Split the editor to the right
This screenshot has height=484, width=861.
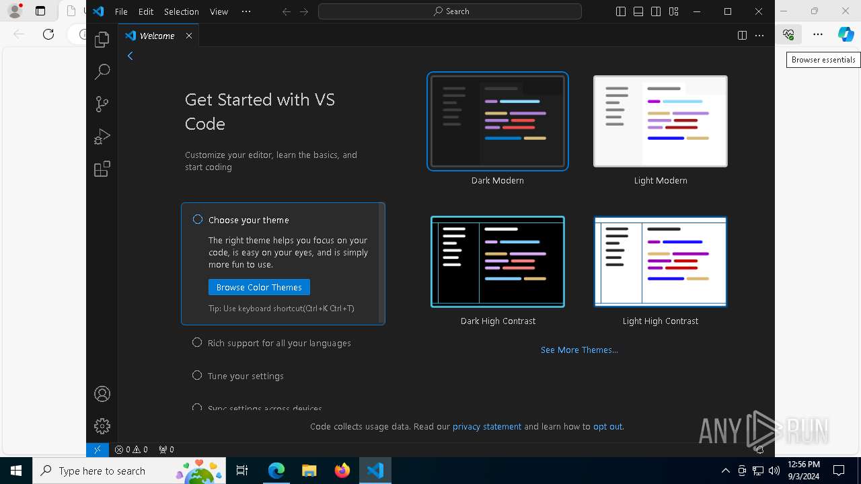point(742,36)
